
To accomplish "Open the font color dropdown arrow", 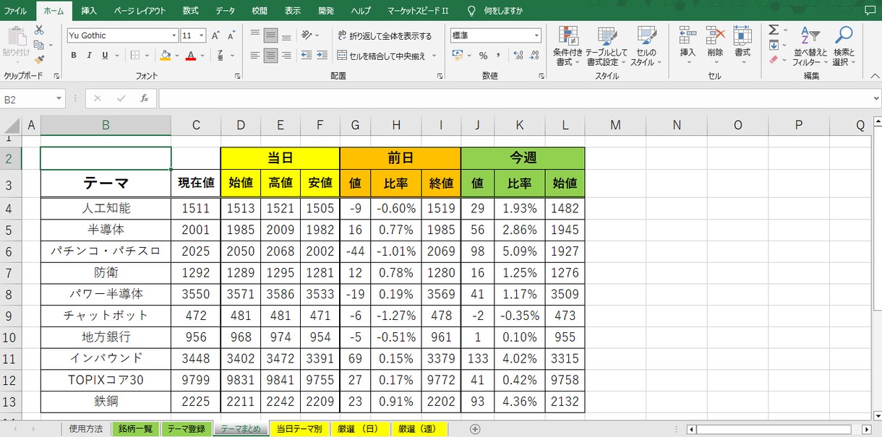I will (x=202, y=56).
